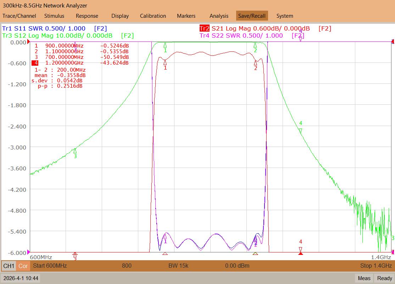The height and width of the screenshot is (284, 395).
Task: Click the 1-2 : 200.00MHz span readout
Action: pos(60,70)
